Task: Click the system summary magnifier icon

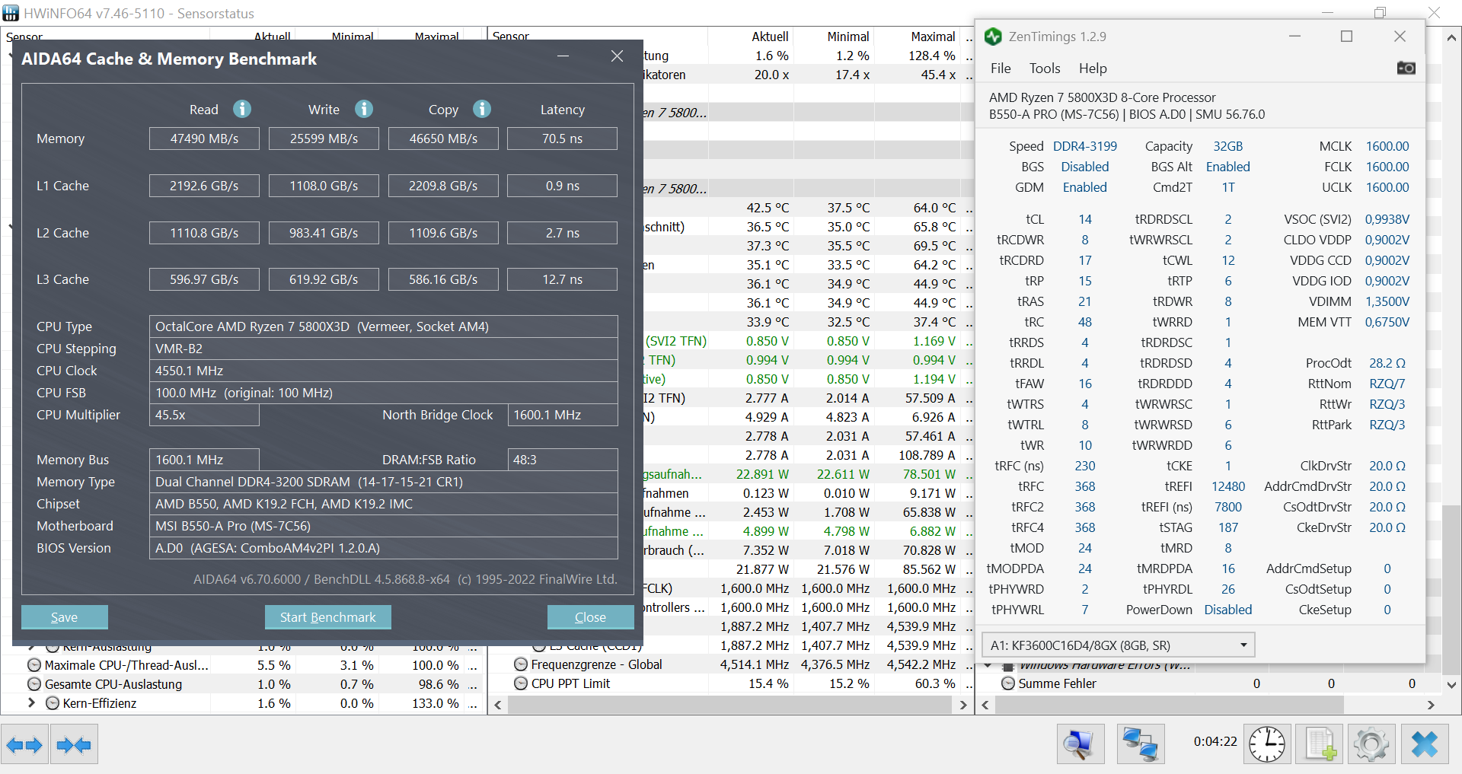Action: click(x=1080, y=744)
